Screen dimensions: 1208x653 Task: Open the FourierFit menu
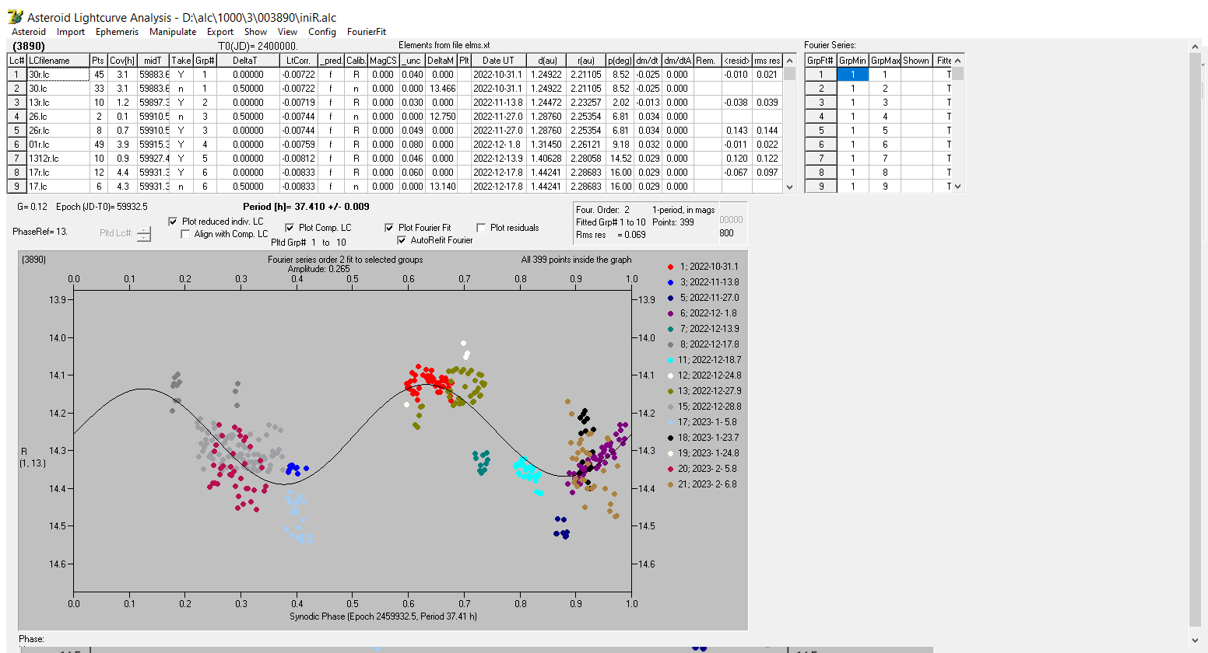[367, 32]
